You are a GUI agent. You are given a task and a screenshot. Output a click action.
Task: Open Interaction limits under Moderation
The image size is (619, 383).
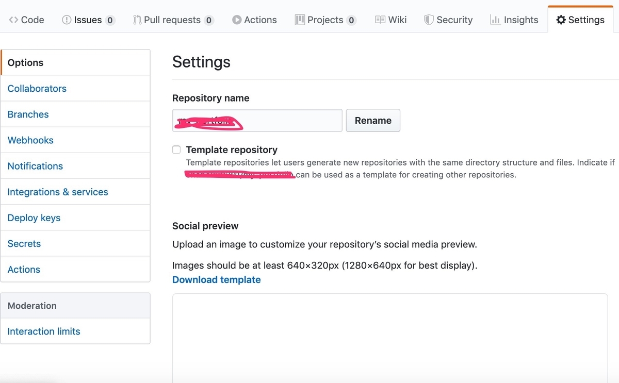[44, 331]
